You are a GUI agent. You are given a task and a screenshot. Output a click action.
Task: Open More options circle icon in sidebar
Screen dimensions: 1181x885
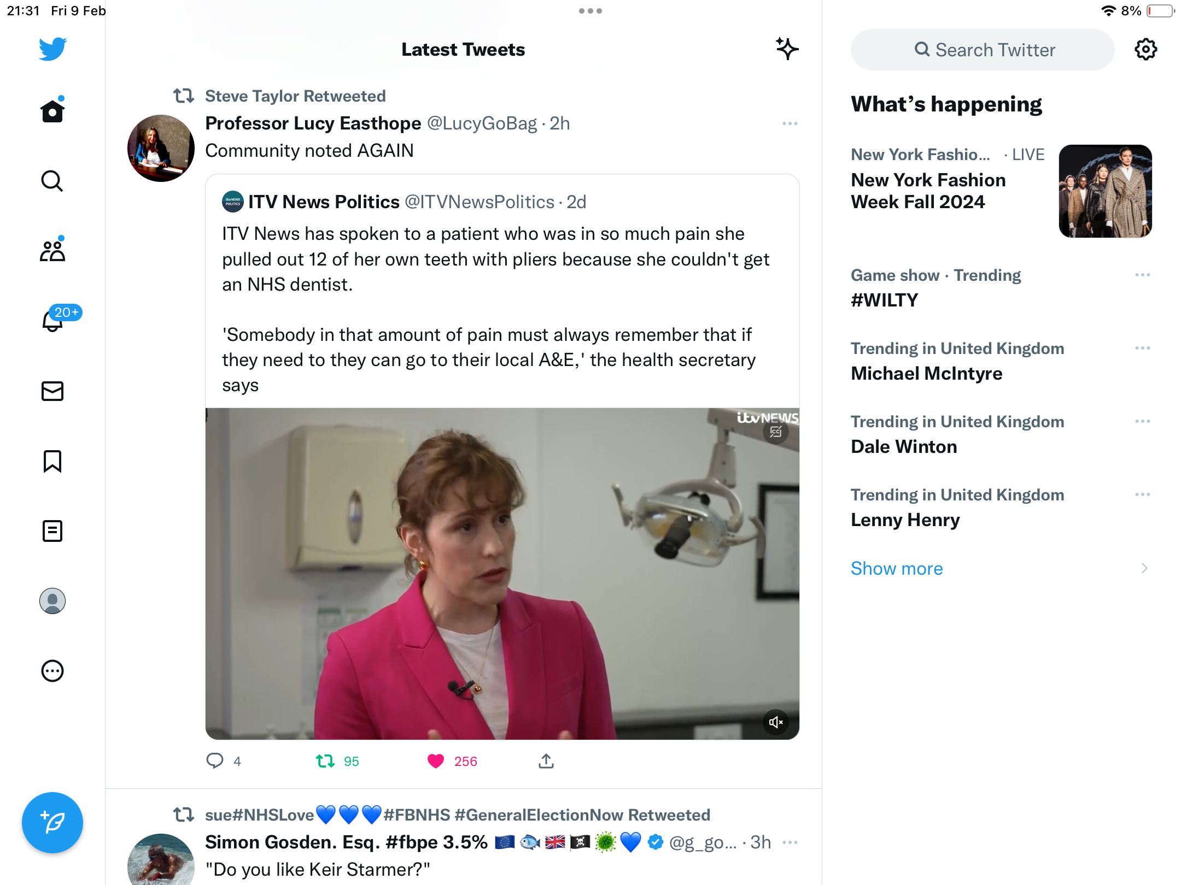[x=52, y=671]
